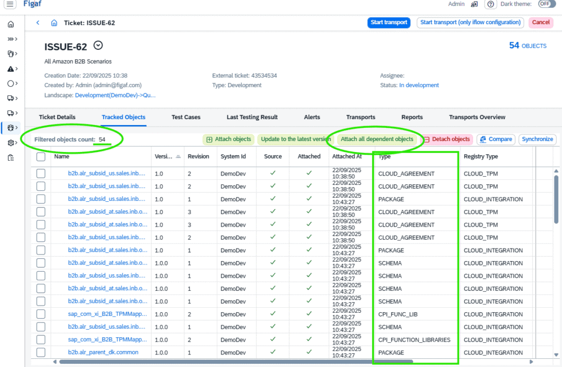Open the Last Testing Result tab
Image resolution: width=562 pixels, height=367 pixels.
(x=252, y=117)
